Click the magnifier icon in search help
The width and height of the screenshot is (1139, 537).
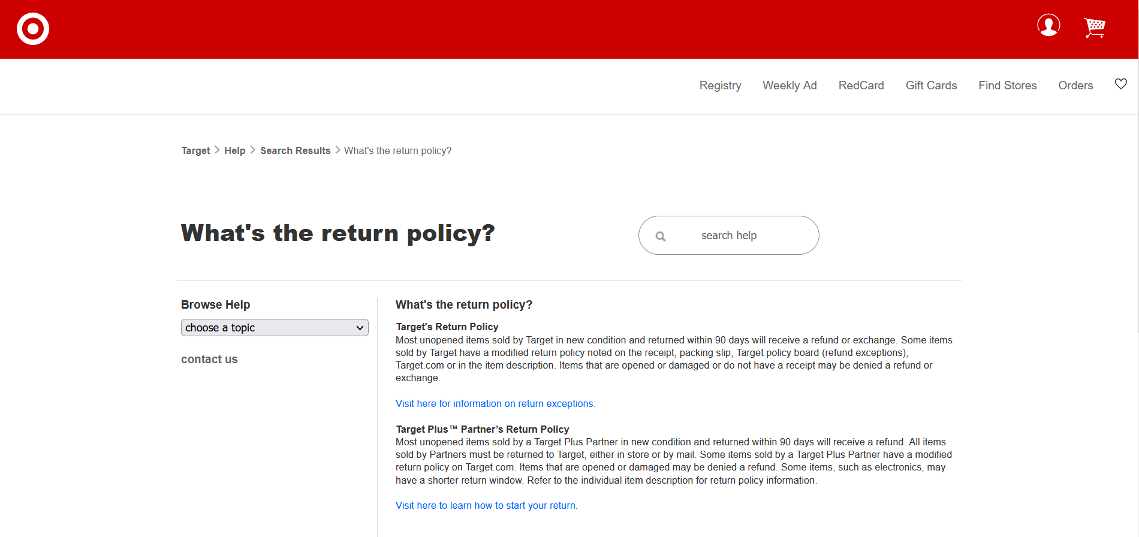tap(661, 236)
